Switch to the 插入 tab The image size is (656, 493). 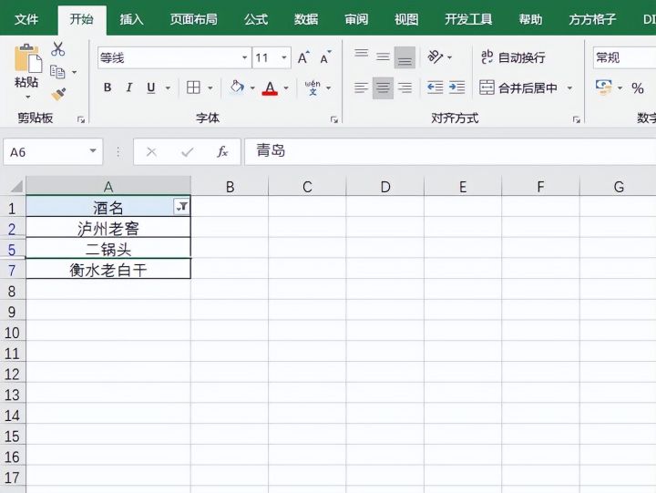pyautogui.click(x=131, y=19)
